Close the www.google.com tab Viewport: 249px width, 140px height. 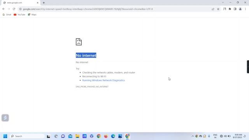point(38,3)
